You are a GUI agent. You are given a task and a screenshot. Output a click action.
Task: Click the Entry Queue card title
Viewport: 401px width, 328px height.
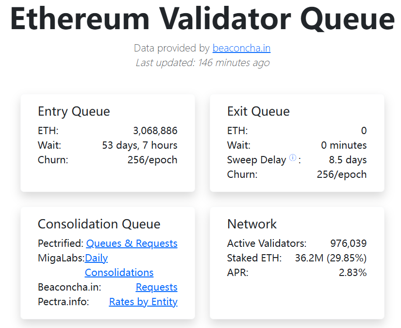(74, 111)
